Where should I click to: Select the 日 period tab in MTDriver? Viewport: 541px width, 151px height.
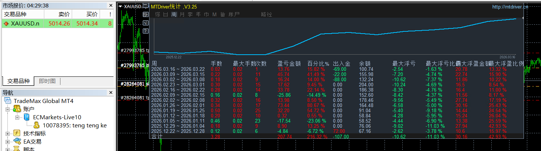click(x=165, y=14)
